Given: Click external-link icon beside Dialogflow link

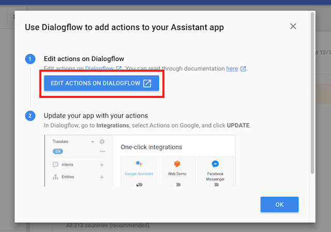Looking at the screenshot, I should point(119,69).
